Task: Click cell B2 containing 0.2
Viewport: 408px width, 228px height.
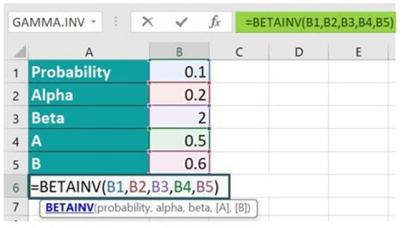Action: point(179,95)
